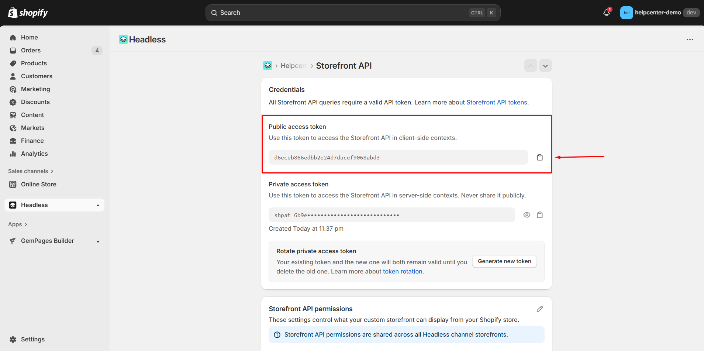Image resolution: width=704 pixels, height=351 pixels.
Task: Expand the Sales channels section
Action: click(x=31, y=171)
